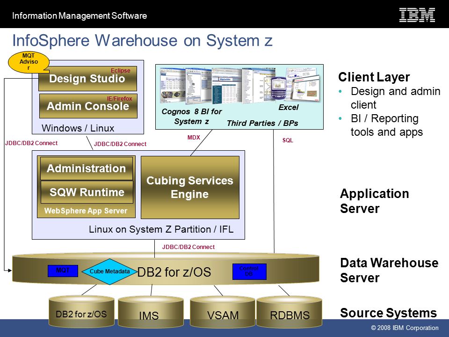This screenshot has height=337, width=449.
Task: Click the 'Windows / Linux' label
Action: click(78, 128)
